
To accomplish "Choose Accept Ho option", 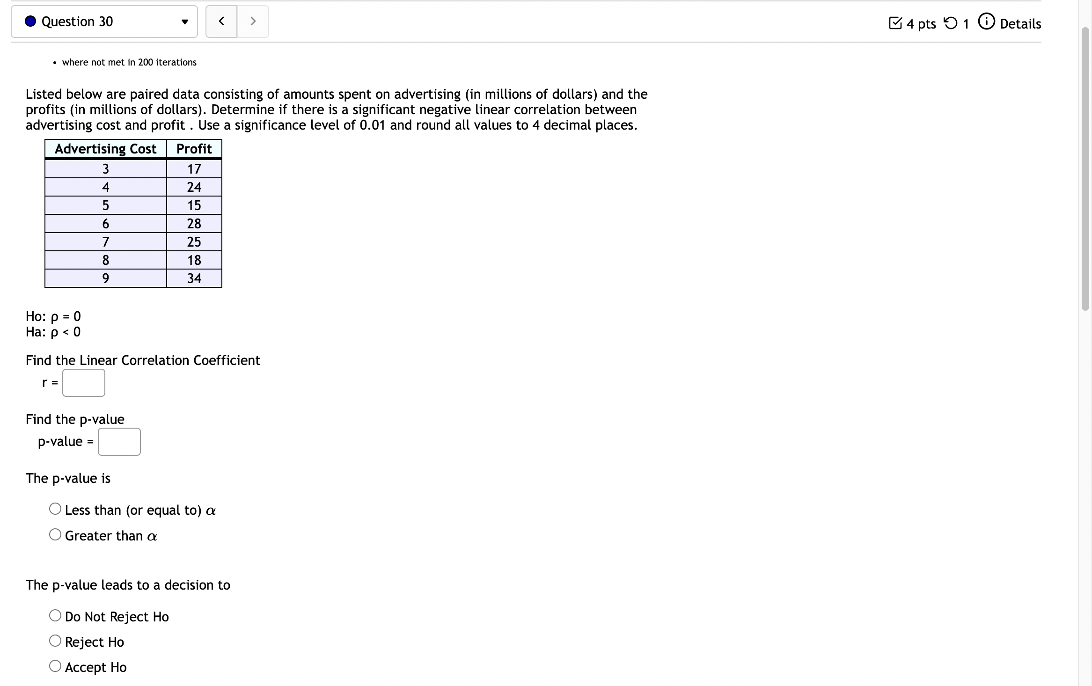I will pos(55,666).
